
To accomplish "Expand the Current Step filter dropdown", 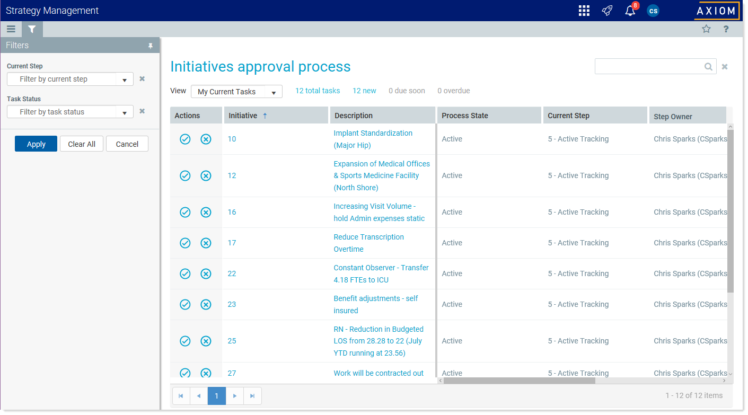I will coord(124,80).
